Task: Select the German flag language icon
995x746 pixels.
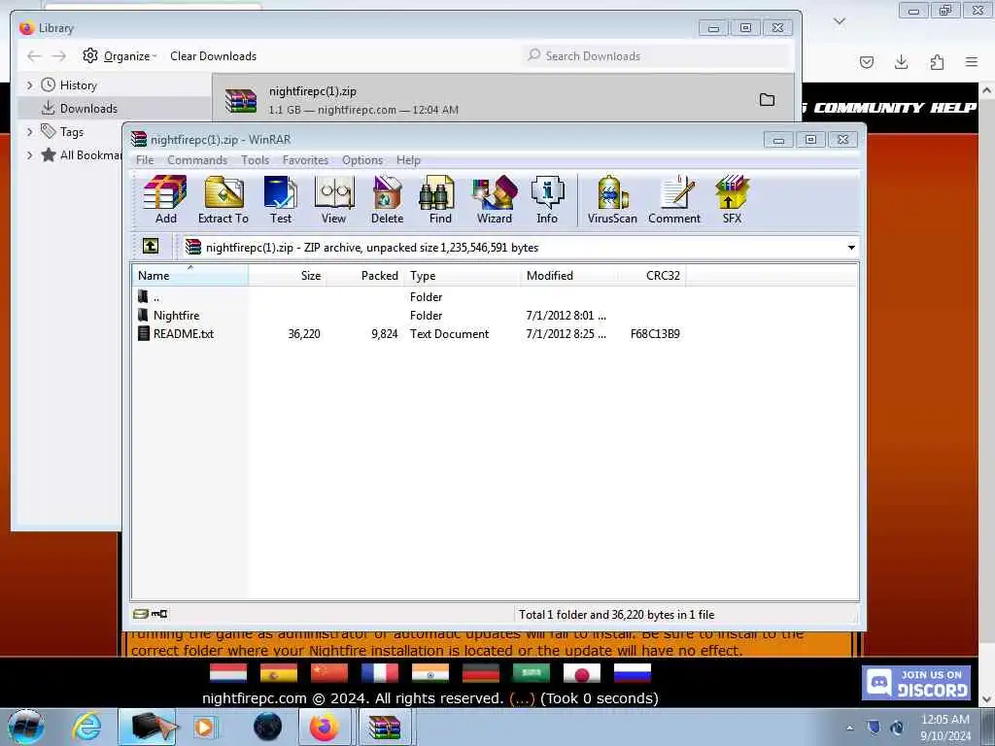Action: point(480,673)
